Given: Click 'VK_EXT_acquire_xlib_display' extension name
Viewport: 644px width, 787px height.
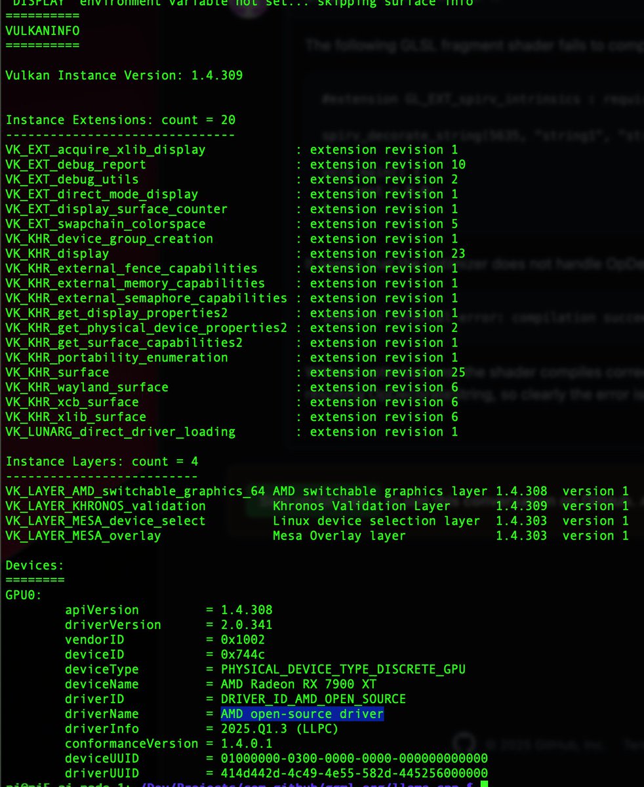Looking at the screenshot, I should (x=106, y=150).
